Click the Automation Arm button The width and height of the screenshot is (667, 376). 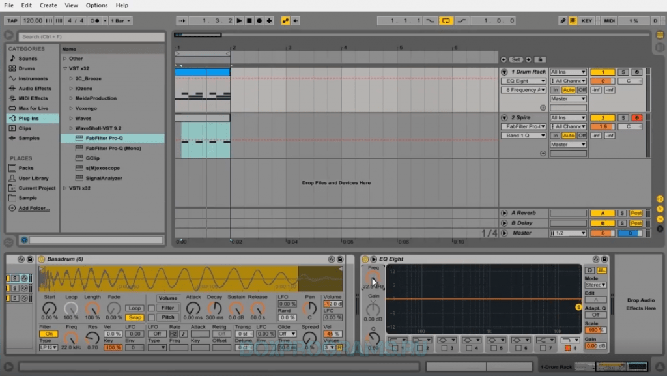(285, 21)
